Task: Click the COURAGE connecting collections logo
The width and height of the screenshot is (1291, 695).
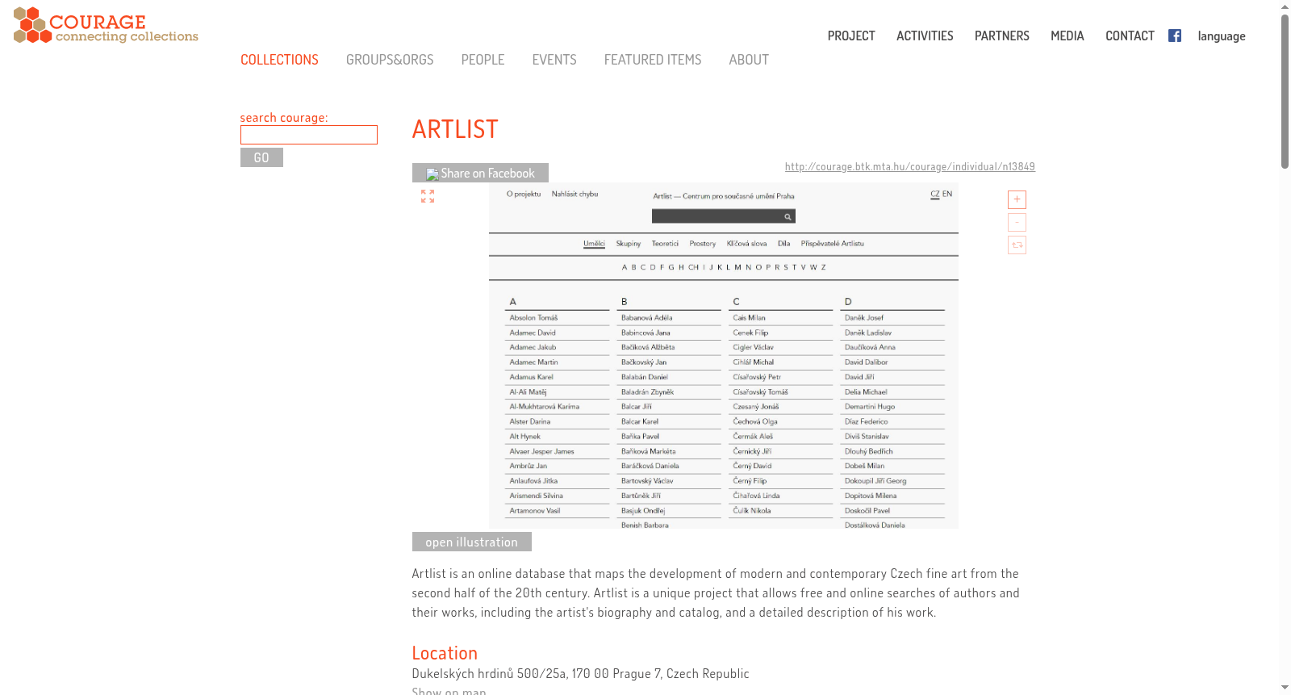Action: [106, 25]
